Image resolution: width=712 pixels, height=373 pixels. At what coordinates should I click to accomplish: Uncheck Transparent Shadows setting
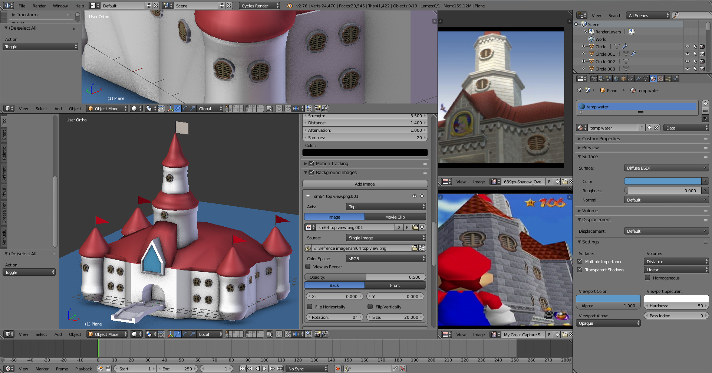580,269
